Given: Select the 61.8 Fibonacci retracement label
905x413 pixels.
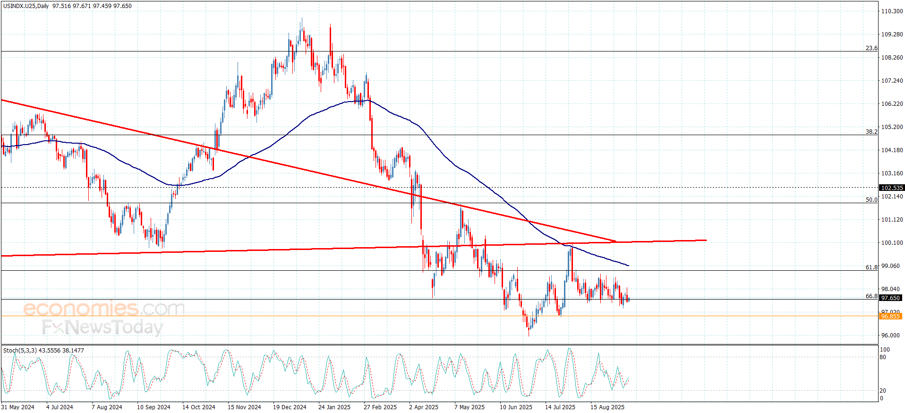Looking at the screenshot, I should click(871, 267).
